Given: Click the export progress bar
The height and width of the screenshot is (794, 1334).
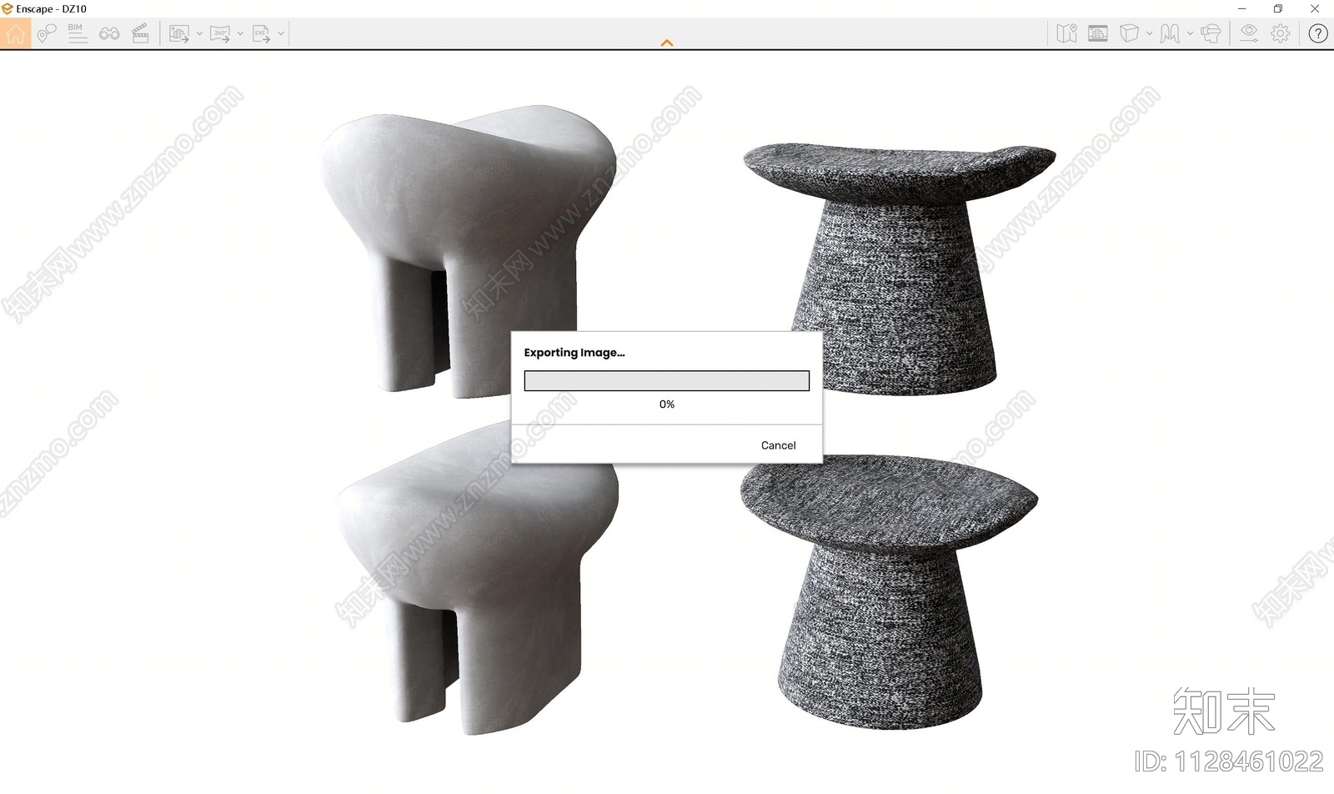Looking at the screenshot, I should tap(667, 381).
